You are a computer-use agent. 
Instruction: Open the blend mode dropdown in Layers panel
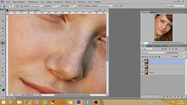pos(153,53)
